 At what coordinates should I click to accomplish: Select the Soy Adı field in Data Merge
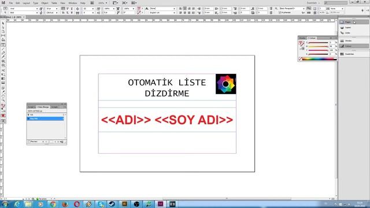(46, 118)
